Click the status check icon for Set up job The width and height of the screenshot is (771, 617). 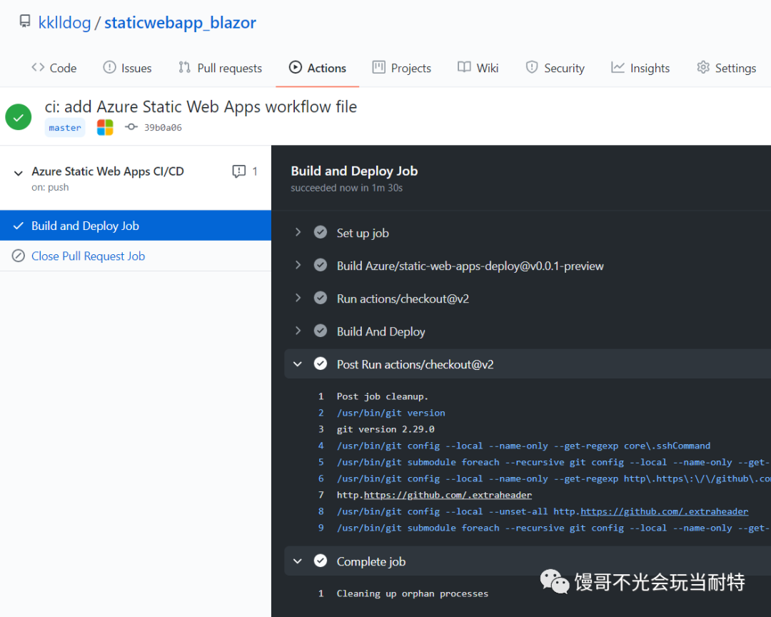[x=321, y=232]
